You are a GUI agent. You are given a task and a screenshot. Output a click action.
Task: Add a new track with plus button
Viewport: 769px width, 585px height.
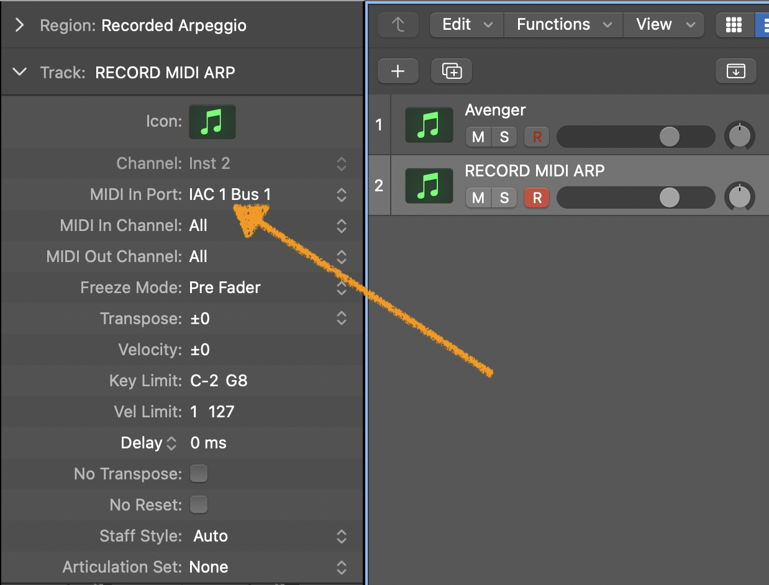[398, 71]
